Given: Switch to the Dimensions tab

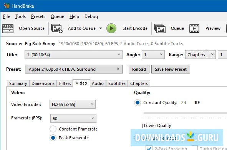Looking at the screenshot, I should coord(43,83).
